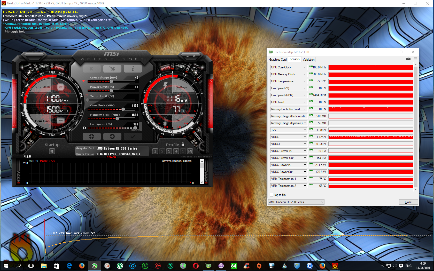This screenshot has width=434, height=271.
Task: Click the red DETACH label in Afterburner
Action: click(111, 157)
